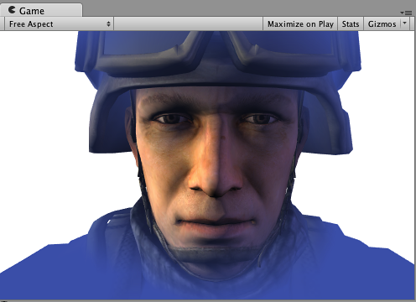
Task: Click the Free Aspect up-down arrows
Action: (x=108, y=24)
